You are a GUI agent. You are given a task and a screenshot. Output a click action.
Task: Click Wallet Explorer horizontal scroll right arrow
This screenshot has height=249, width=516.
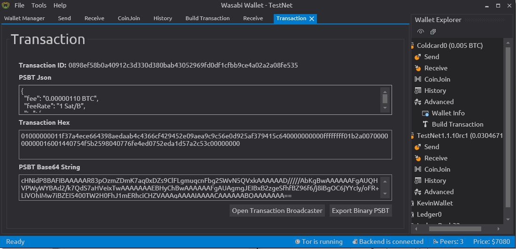pyautogui.click(x=499, y=229)
